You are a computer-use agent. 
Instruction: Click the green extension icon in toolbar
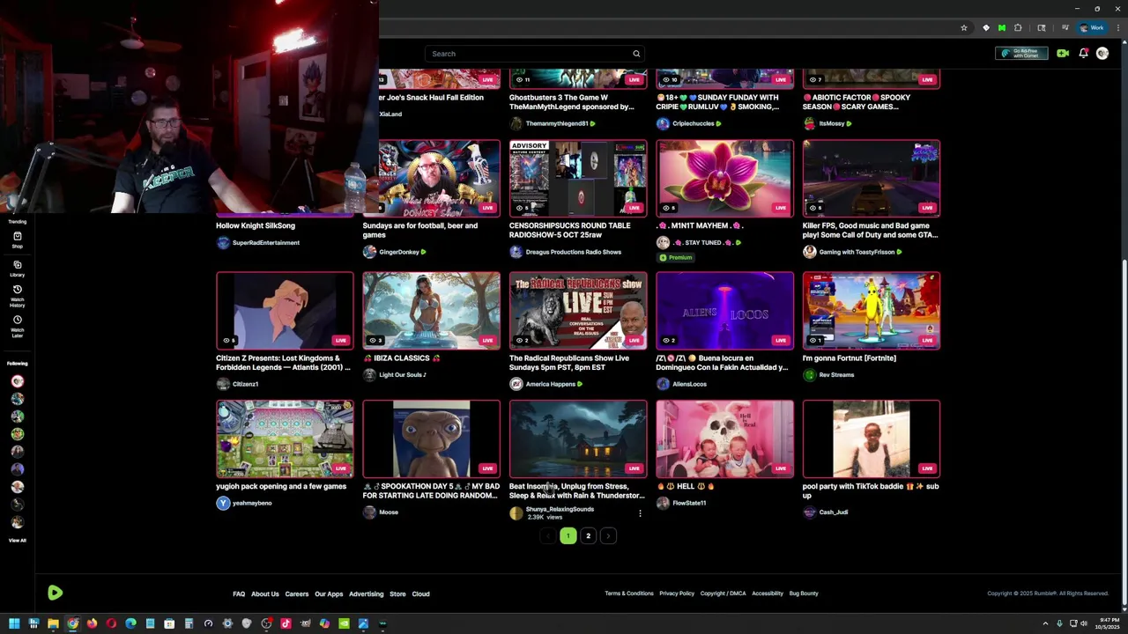(x=1002, y=28)
